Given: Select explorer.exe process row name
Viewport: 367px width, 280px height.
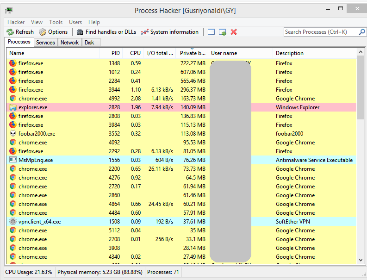Looking at the screenshot, I should click(x=33, y=107).
